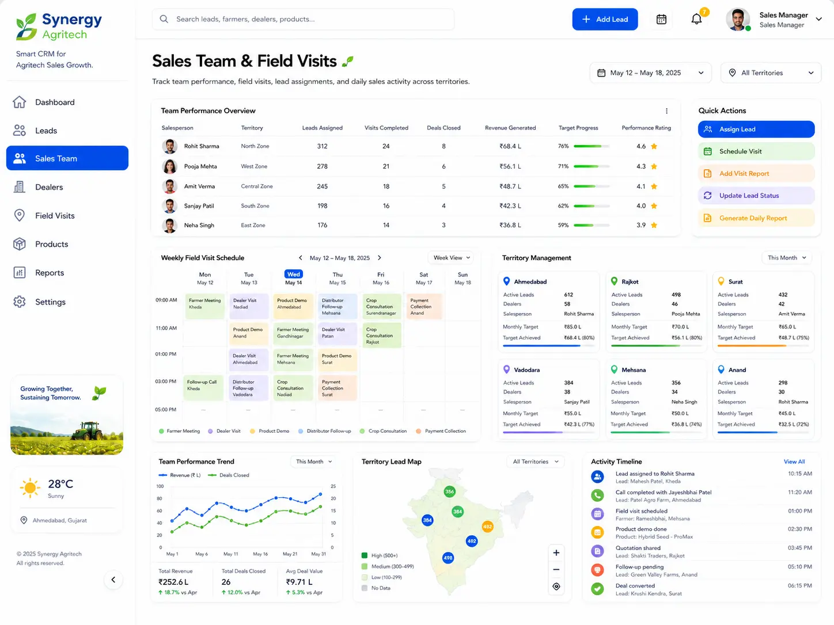The image size is (834, 625).
Task: Go to next week in field schedule
Action: coord(379,258)
